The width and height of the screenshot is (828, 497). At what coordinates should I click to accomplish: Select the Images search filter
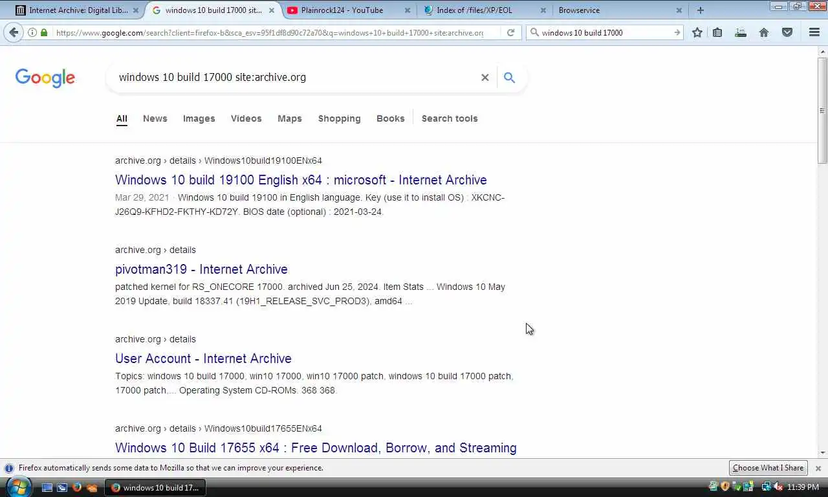pyautogui.click(x=199, y=118)
